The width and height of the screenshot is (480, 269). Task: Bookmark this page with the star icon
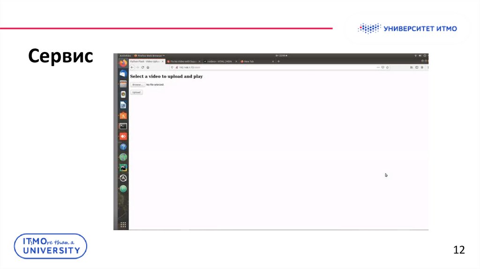point(387,67)
